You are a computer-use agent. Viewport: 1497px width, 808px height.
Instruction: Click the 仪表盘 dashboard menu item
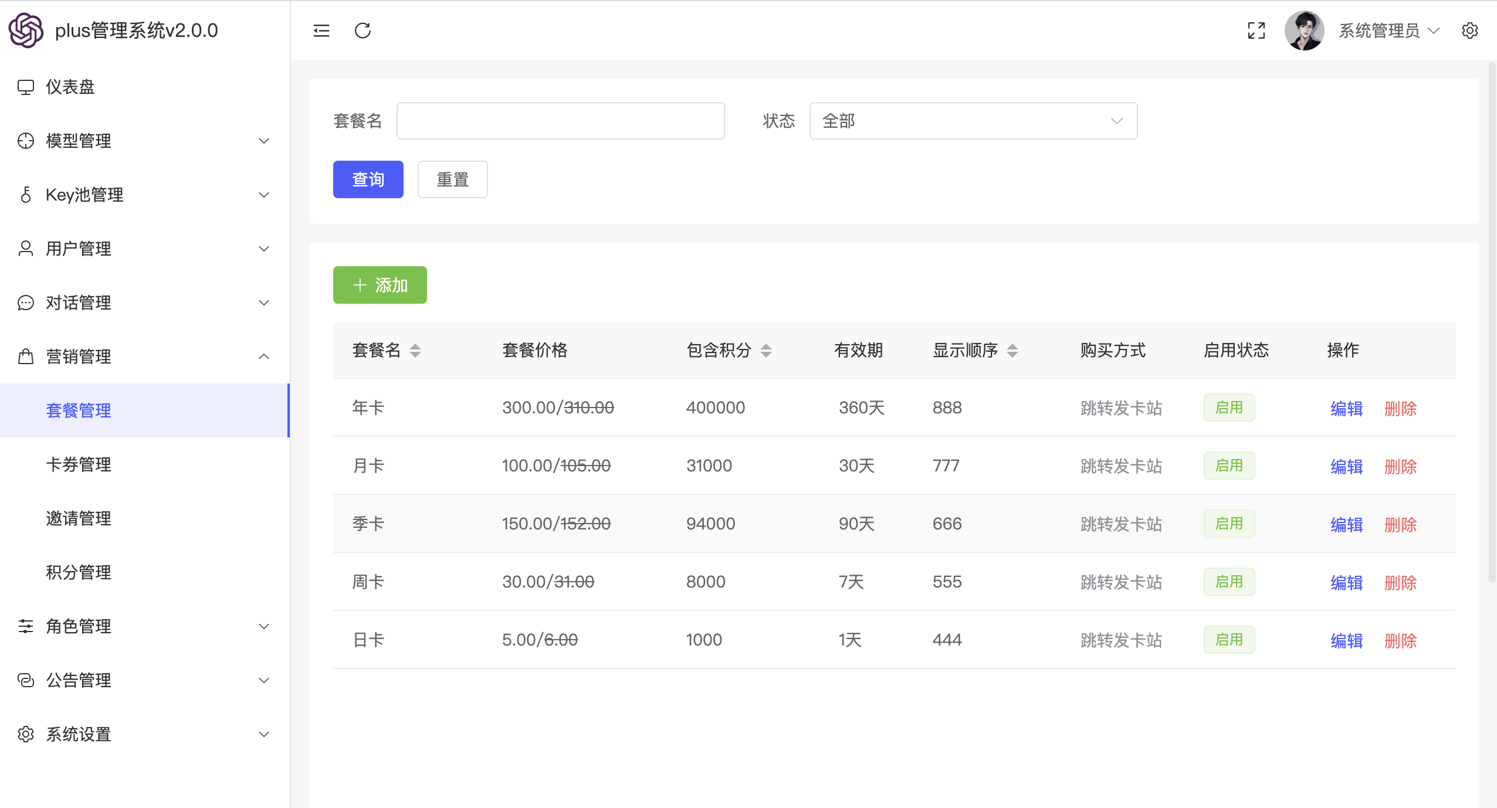[70, 87]
